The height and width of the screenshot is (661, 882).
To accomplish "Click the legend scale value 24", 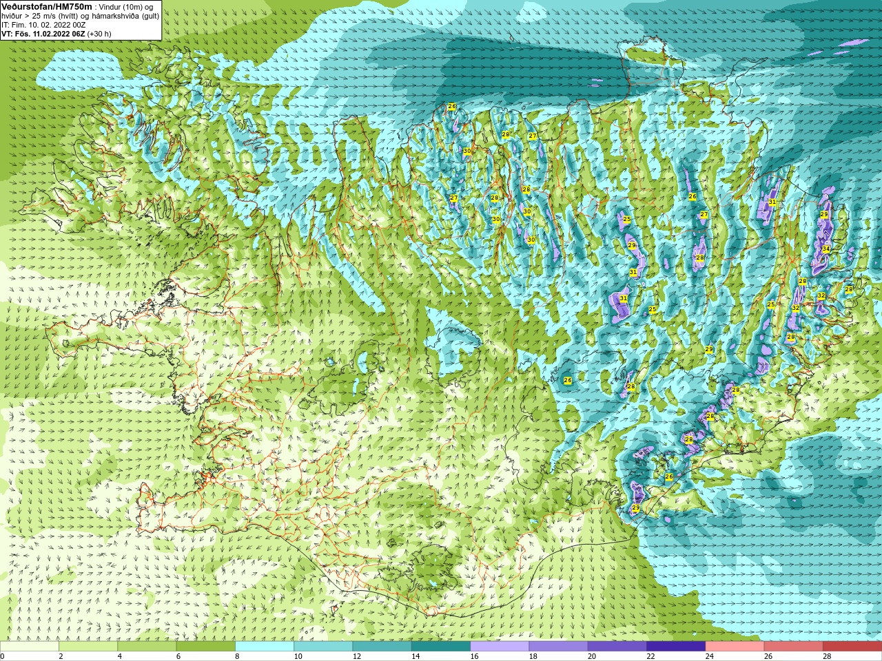I will pos(710,656).
